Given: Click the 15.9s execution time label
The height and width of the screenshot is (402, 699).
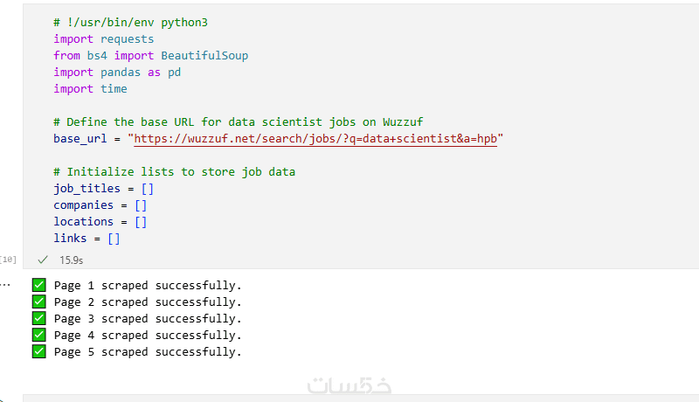Looking at the screenshot, I should coord(71,260).
